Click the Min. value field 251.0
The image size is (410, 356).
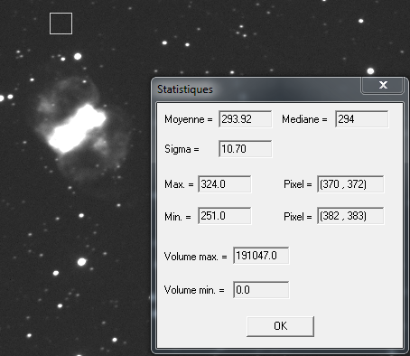point(224,216)
